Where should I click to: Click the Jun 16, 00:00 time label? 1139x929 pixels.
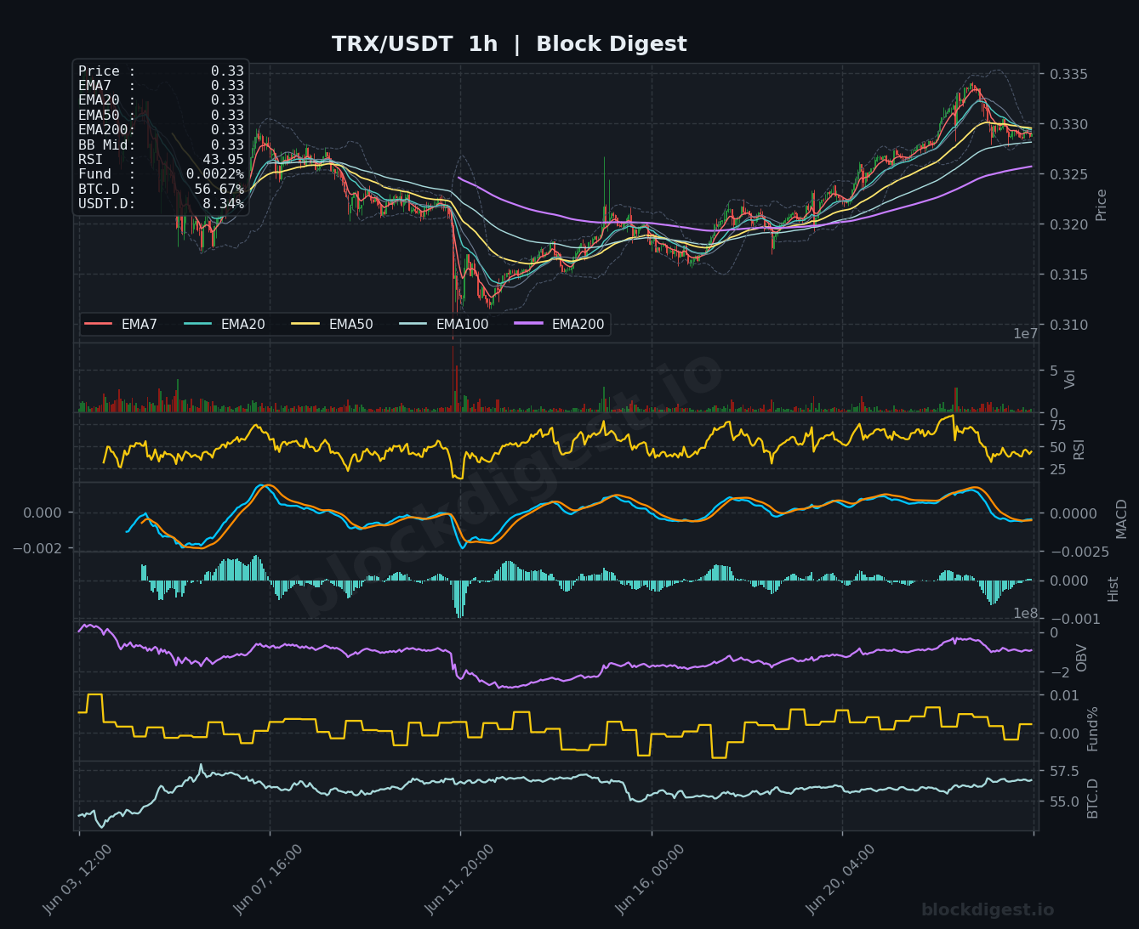point(650,880)
